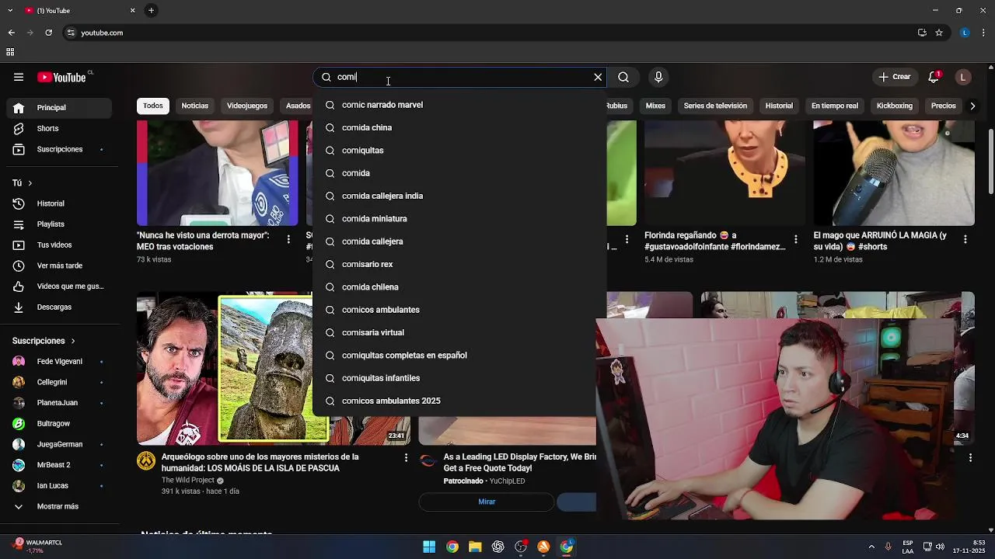Viewport: 995px width, 559px height.
Task: Expand Mostrar más subscriptions
Action: click(x=59, y=506)
